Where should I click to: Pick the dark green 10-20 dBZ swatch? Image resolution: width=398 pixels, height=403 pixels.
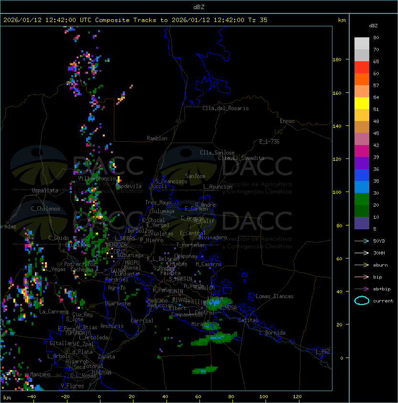(x=362, y=211)
